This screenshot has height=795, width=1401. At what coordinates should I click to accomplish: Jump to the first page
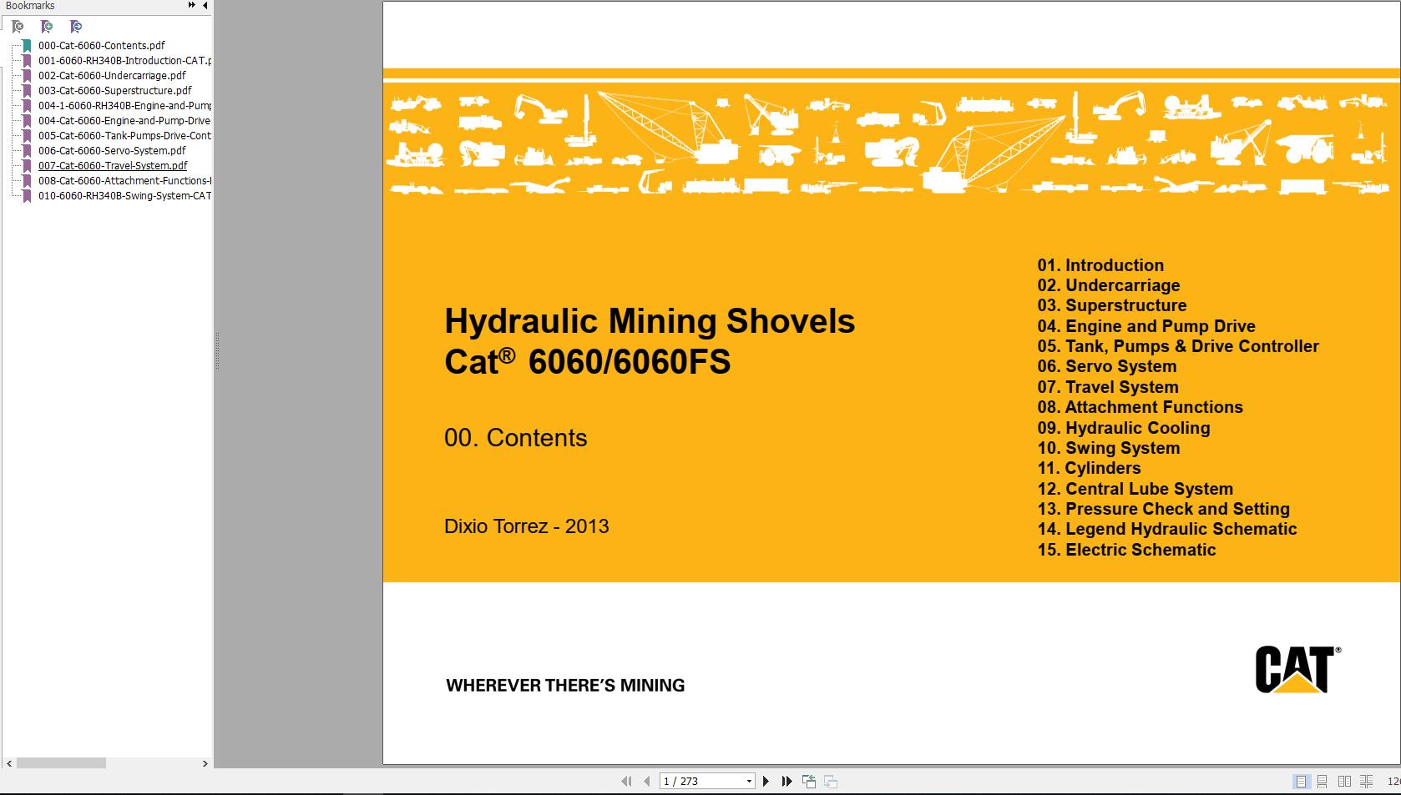tap(628, 781)
